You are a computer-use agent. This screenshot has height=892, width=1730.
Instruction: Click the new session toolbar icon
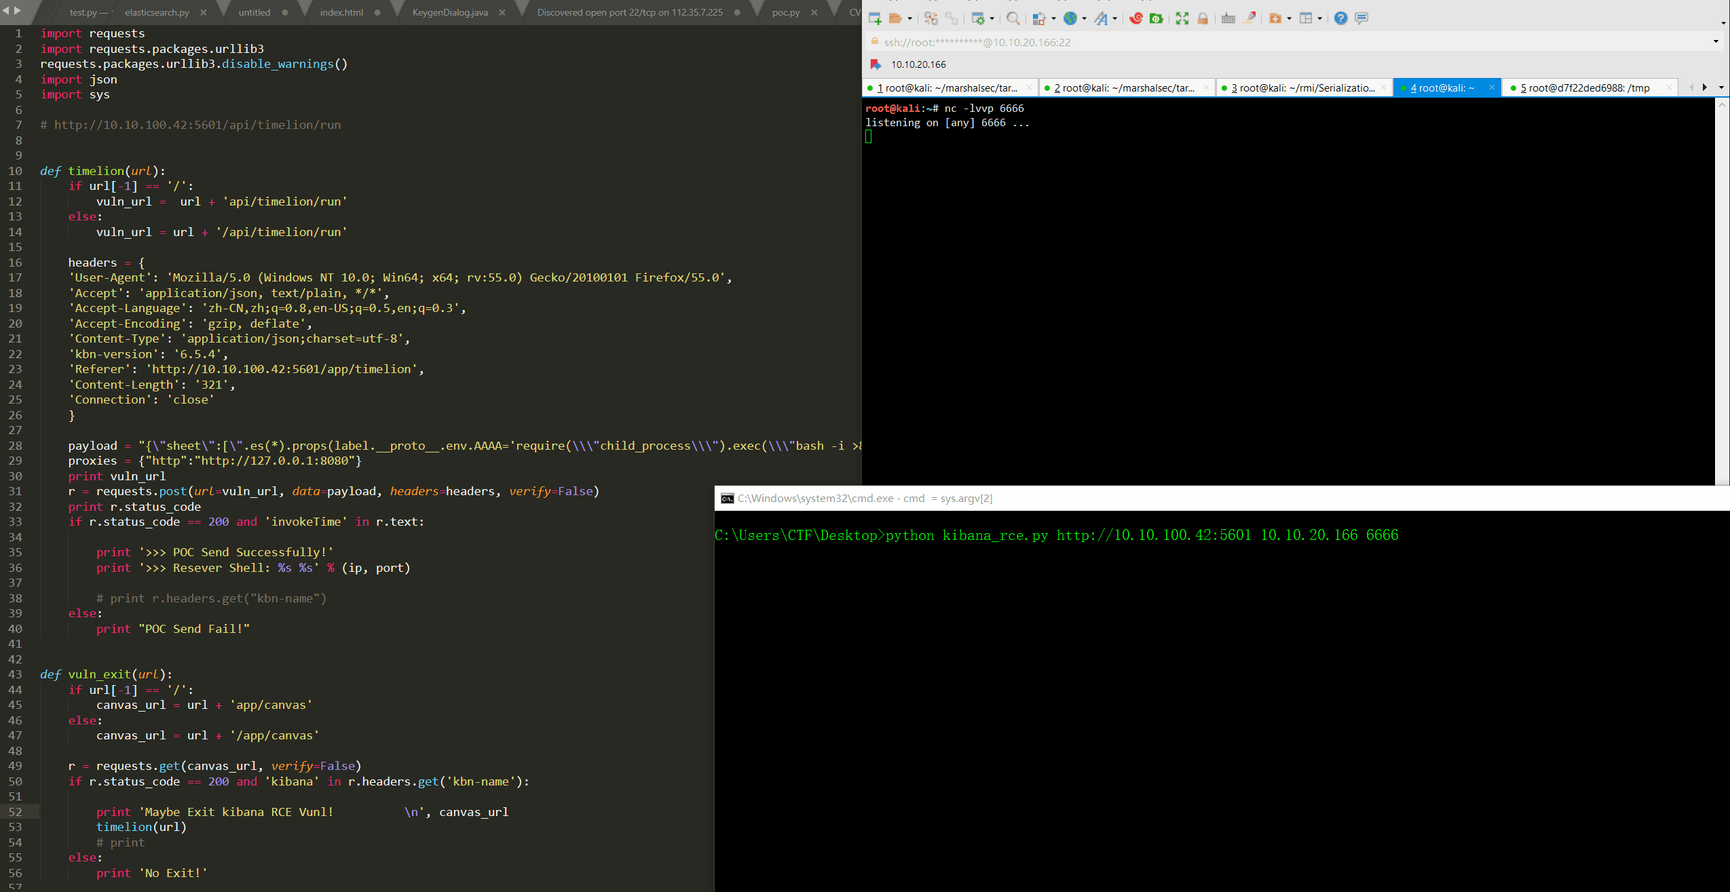click(875, 18)
